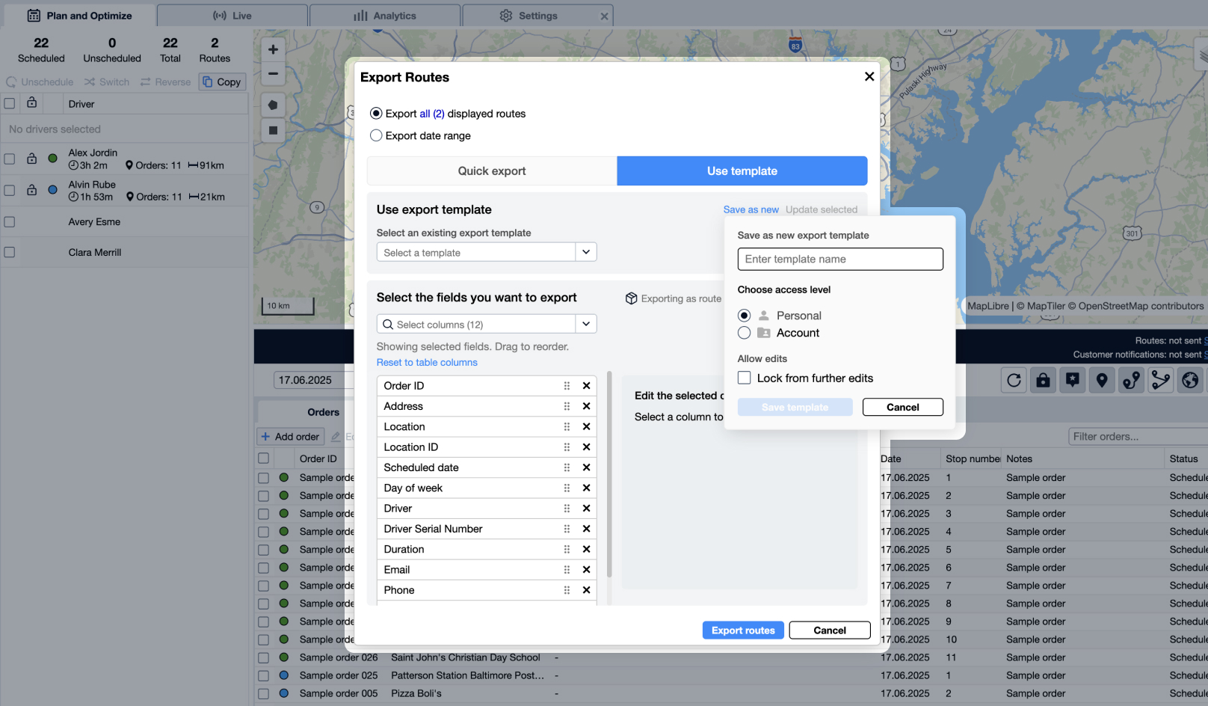Click the Enter template name field
The height and width of the screenshot is (706, 1208).
(x=839, y=260)
